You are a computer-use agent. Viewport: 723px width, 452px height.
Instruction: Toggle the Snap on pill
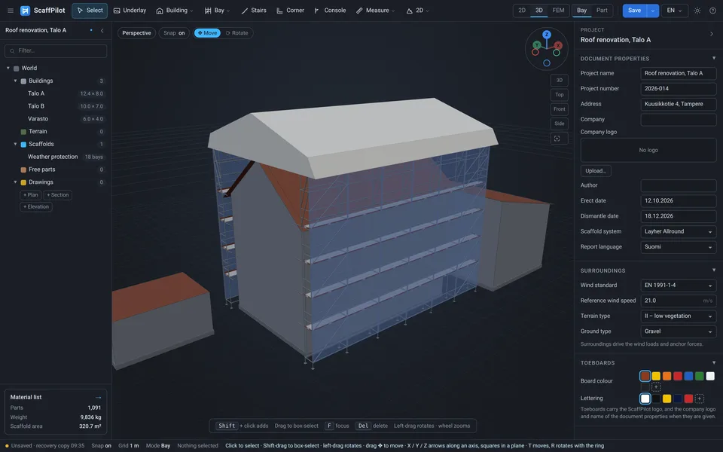[174, 33]
